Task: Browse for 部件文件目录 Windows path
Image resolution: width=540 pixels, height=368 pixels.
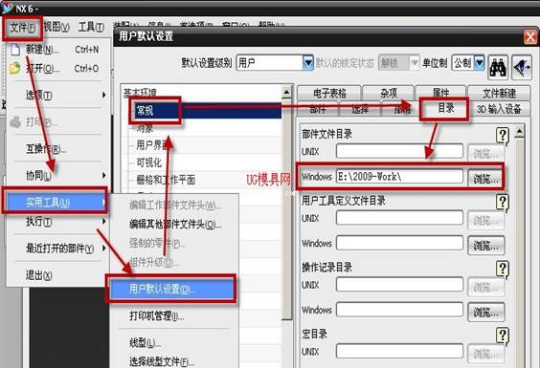Action: coord(486,179)
